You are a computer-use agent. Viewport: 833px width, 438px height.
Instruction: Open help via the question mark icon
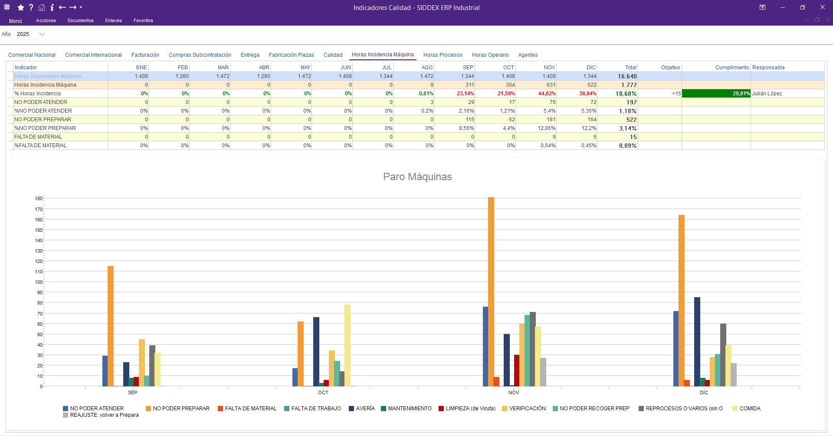[31, 7]
